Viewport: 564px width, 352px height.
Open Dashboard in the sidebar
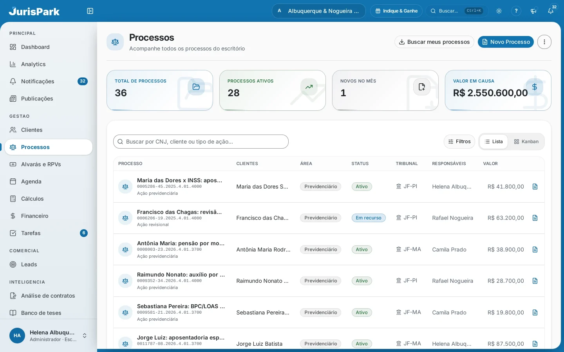click(x=49, y=47)
